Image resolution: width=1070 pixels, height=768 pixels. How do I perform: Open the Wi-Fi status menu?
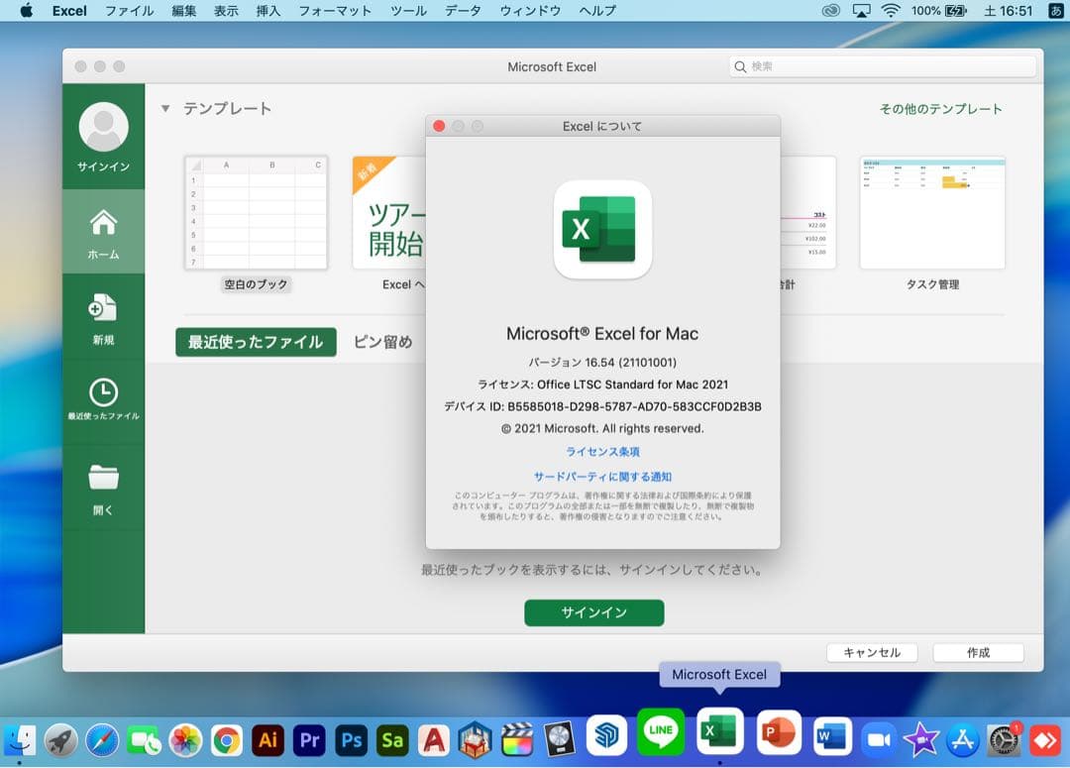tap(891, 11)
